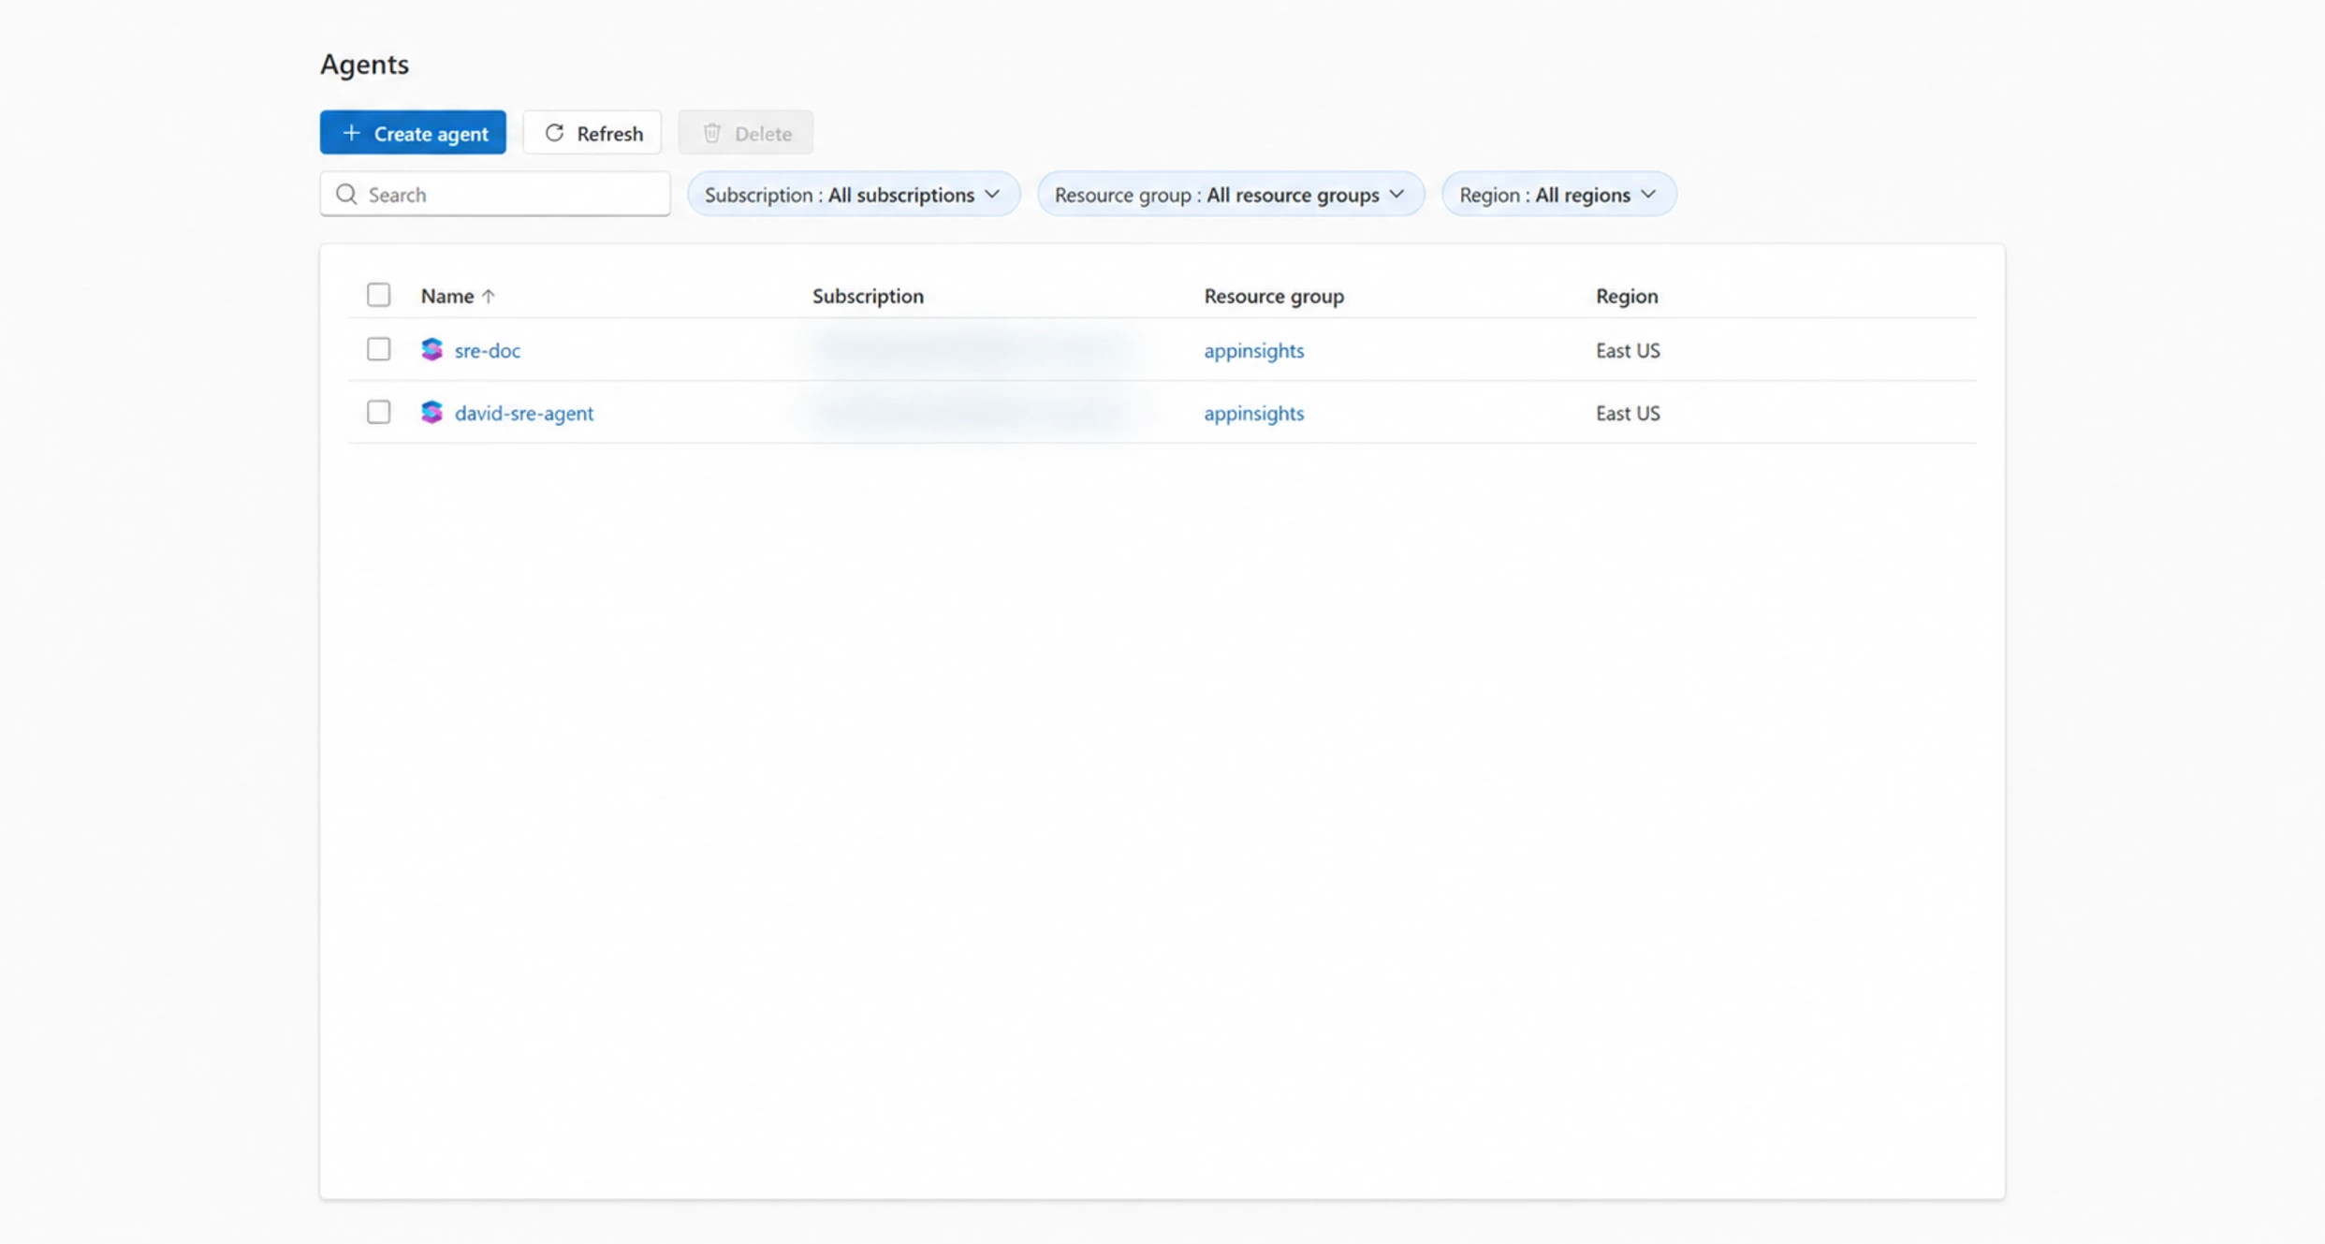Viewport: 2325px width, 1244px height.
Task: Click the Create agent button
Action: tap(413, 133)
